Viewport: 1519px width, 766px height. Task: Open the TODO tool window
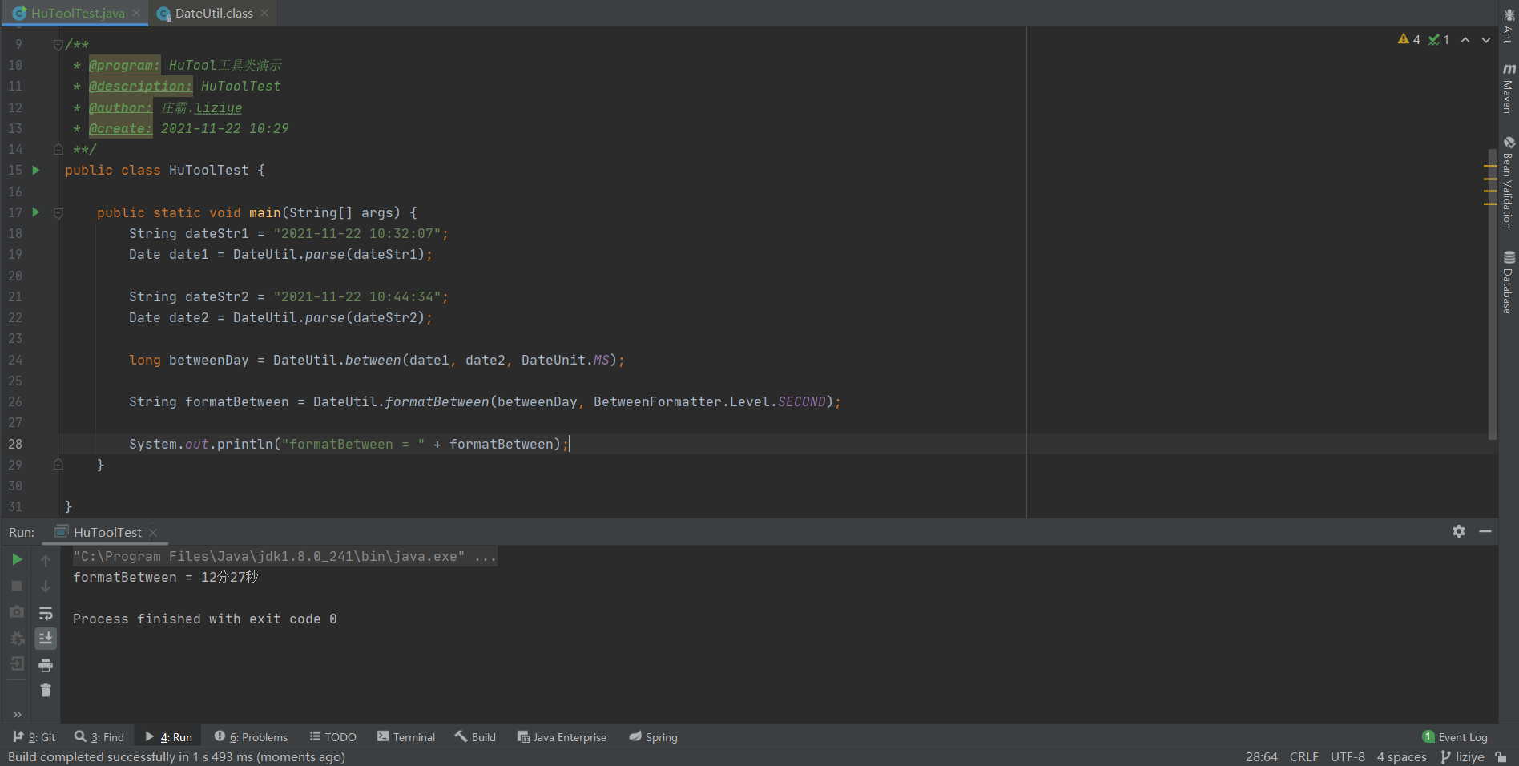(x=333, y=737)
